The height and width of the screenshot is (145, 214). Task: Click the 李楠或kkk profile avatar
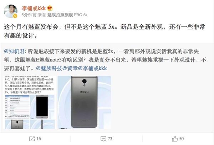click(11, 11)
